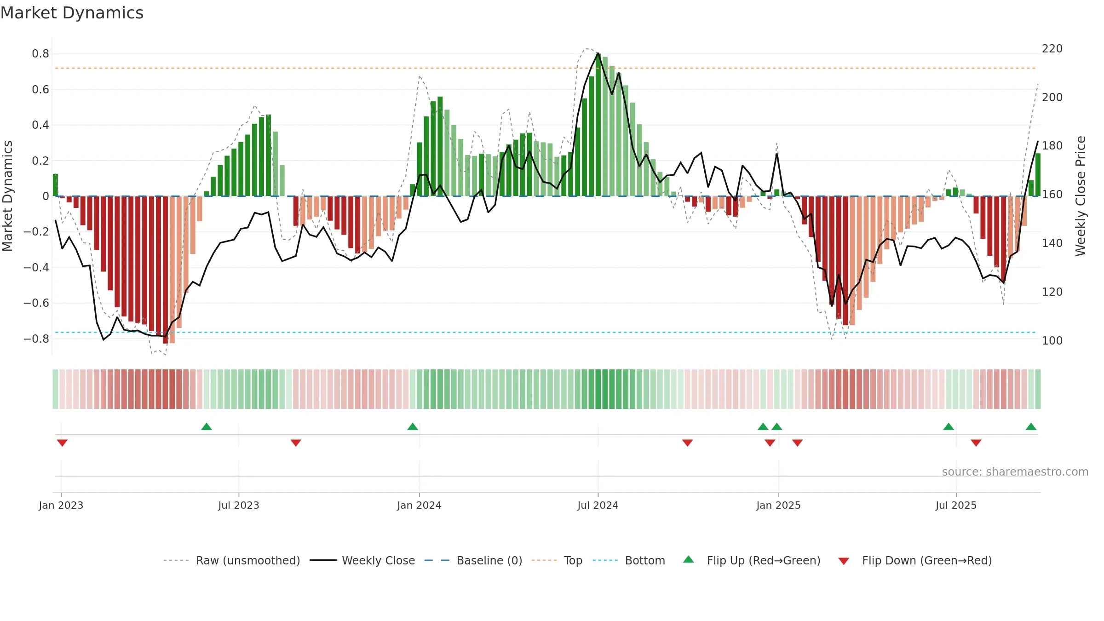
Task: Click the Flip Down marker near October 2024
Action: pos(687,443)
